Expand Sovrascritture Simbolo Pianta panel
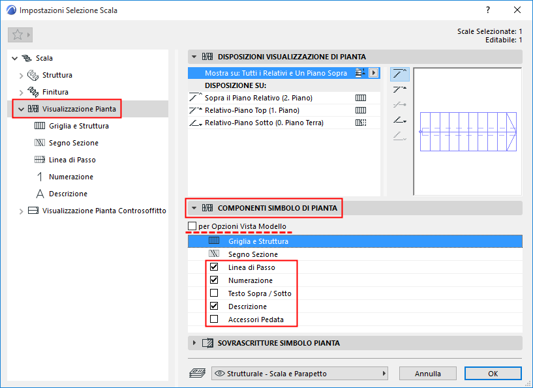 coord(194,343)
